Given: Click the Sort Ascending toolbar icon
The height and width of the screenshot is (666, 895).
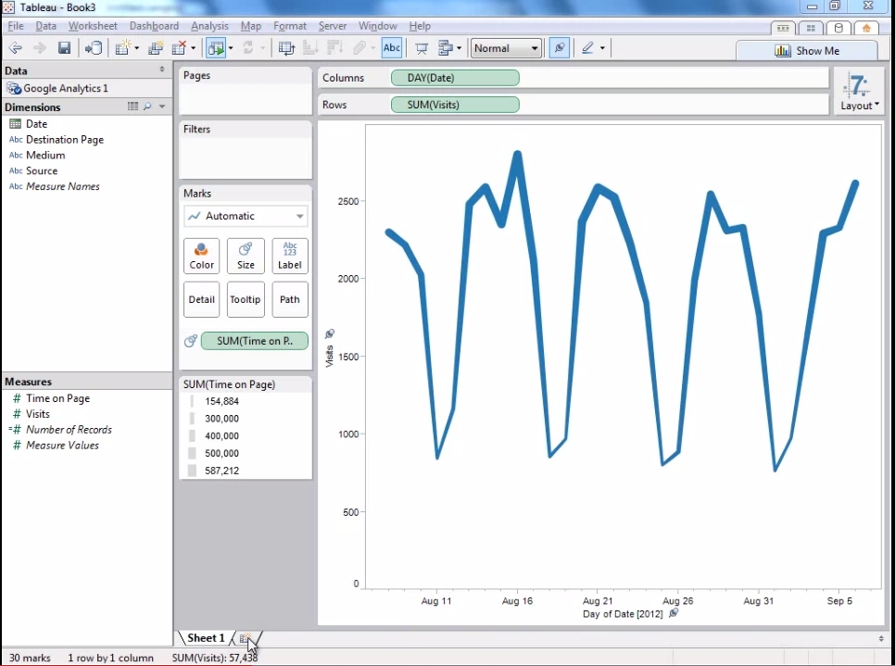Looking at the screenshot, I should pyautogui.click(x=310, y=48).
